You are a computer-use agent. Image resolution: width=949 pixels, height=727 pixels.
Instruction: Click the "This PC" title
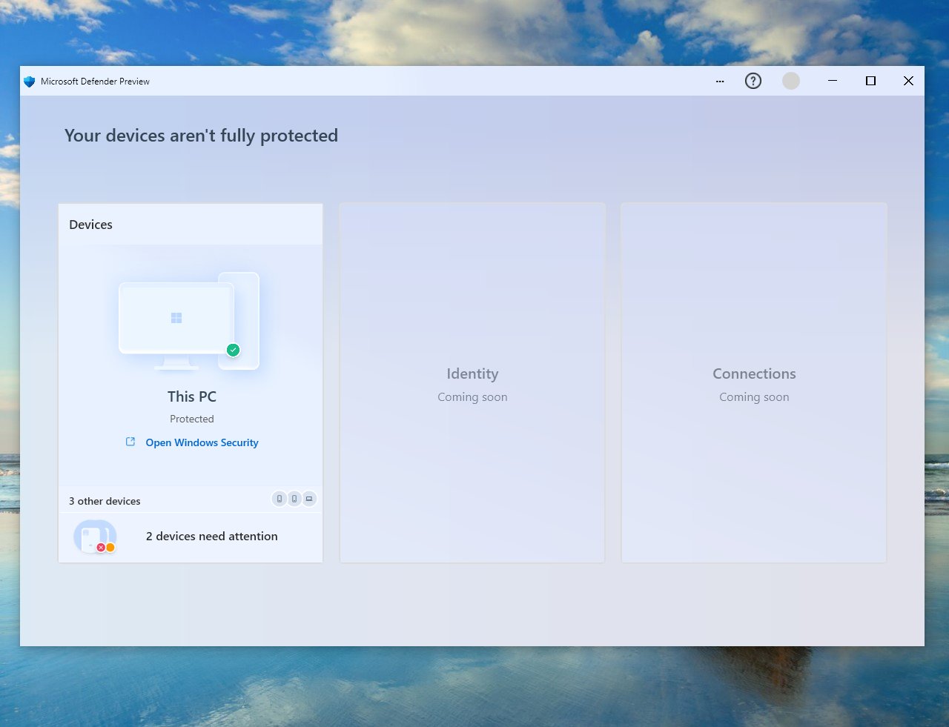click(192, 396)
